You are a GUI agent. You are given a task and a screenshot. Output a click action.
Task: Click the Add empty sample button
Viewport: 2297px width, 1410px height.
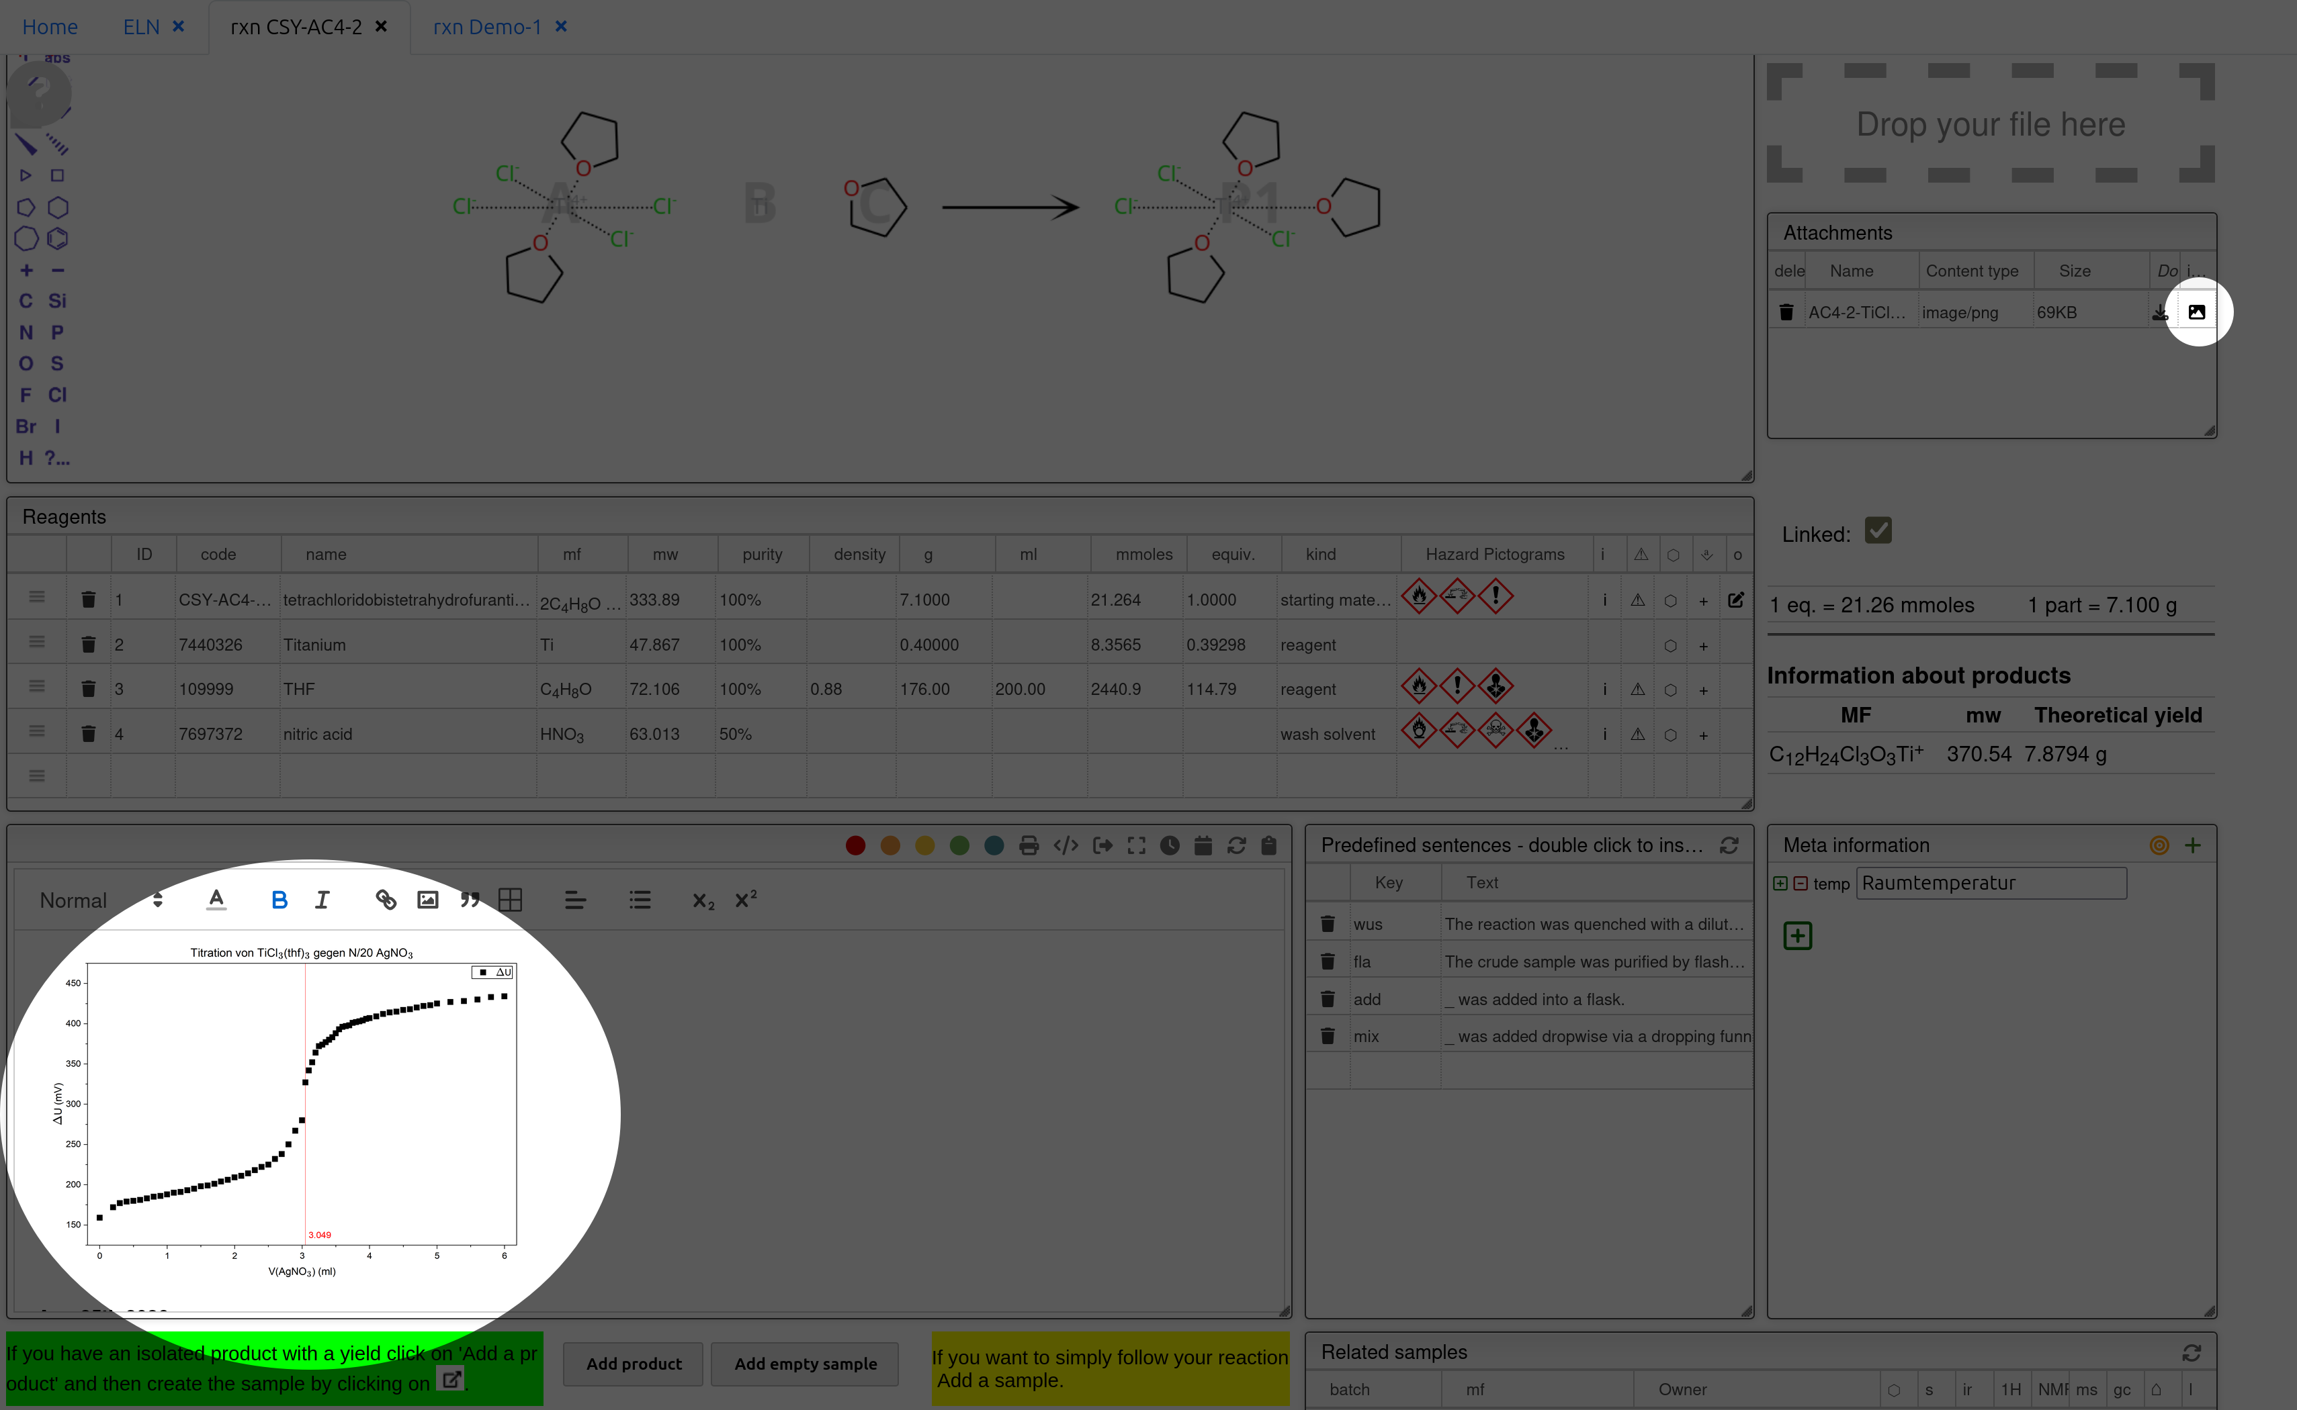[x=805, y=1364]
